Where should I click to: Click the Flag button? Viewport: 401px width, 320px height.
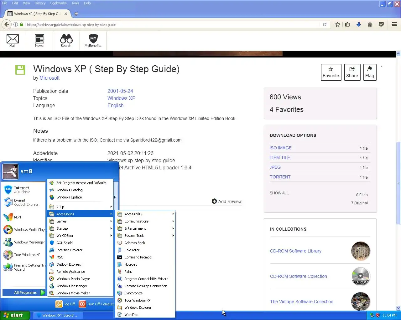click(x=370, y=72)
